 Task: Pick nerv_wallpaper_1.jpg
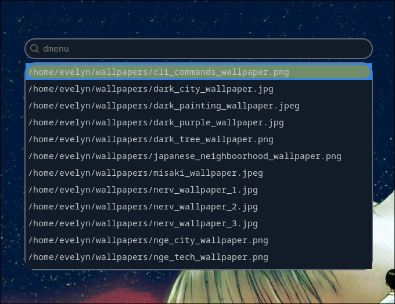[x=143, y=190]
